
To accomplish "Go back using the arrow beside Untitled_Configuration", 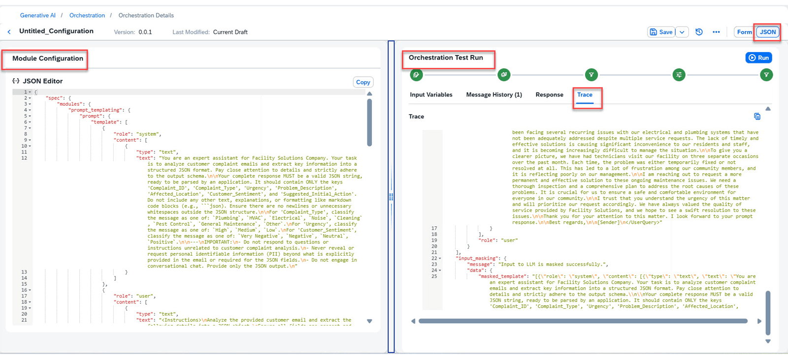I will [9, 32].
